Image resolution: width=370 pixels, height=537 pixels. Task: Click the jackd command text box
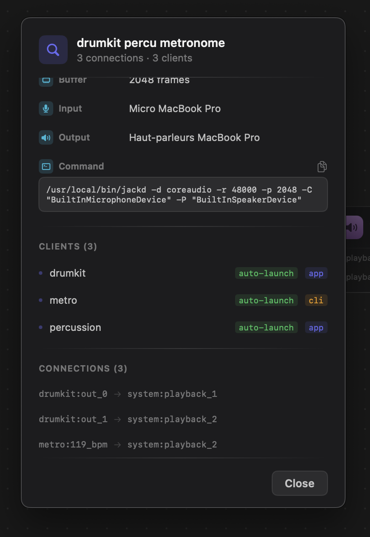tap(183, 194)
